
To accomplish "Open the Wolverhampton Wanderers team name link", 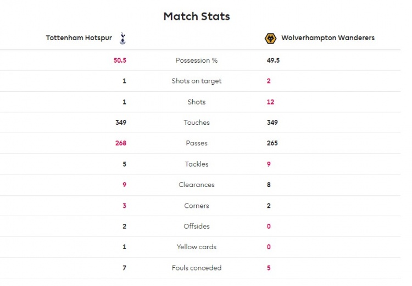I will tap(327, 38).
